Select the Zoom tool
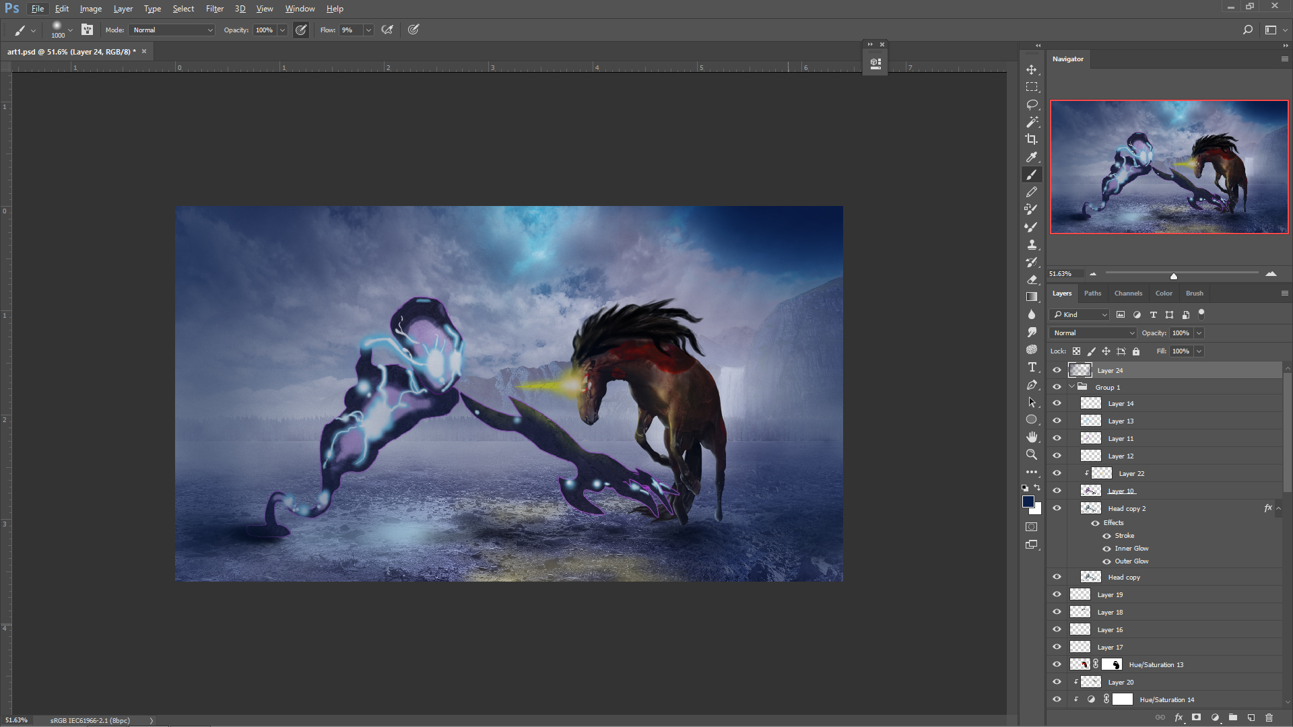This screenshot has width=1293, height=727. click(x=1032, y=454)
